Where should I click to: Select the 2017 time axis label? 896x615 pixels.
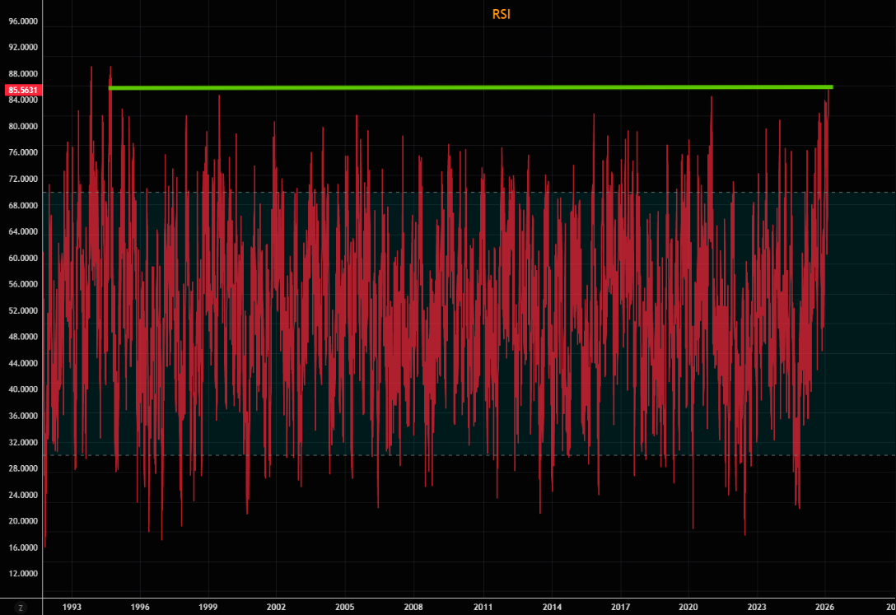[x=620, y=608]
